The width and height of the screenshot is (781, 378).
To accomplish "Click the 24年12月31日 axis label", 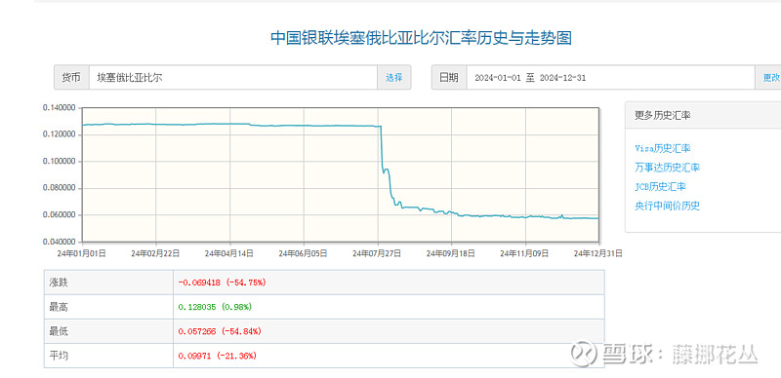I will (597, 253).
